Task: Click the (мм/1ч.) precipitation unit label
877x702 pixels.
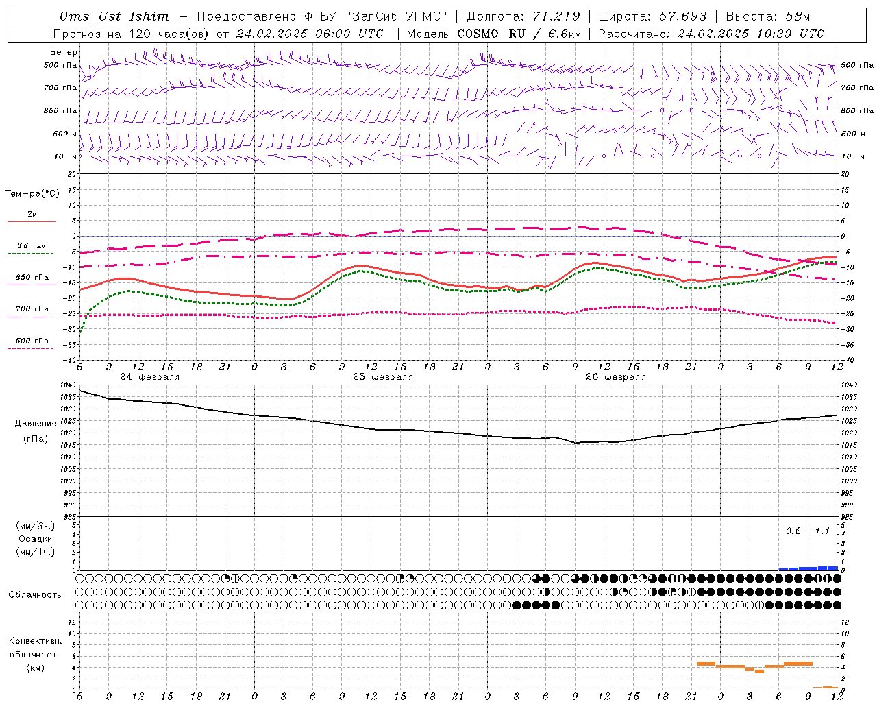Action: point(36,552)
